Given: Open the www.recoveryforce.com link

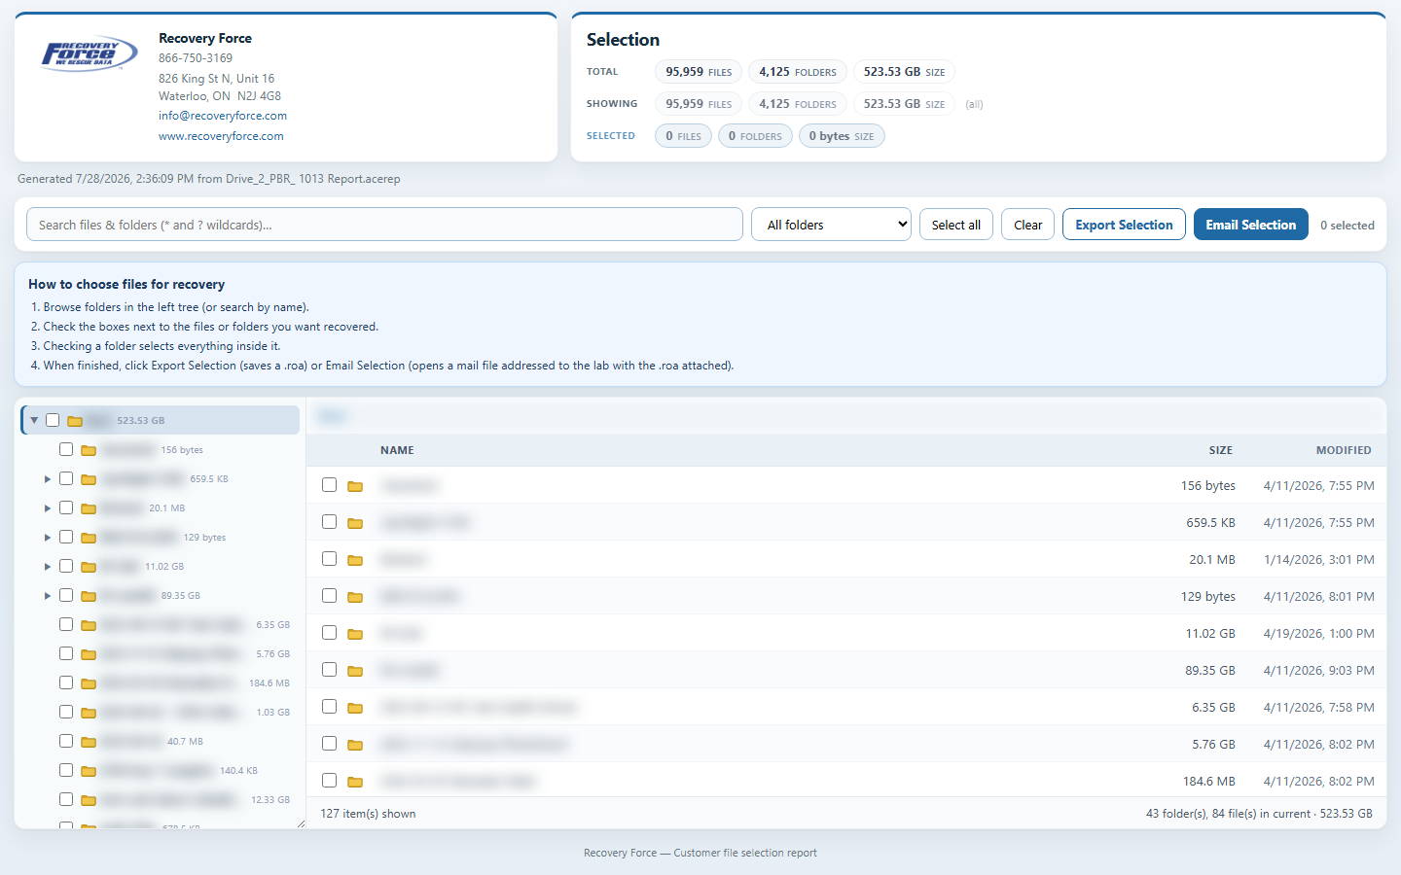Looking at the screenshot, I should (221, 136).
